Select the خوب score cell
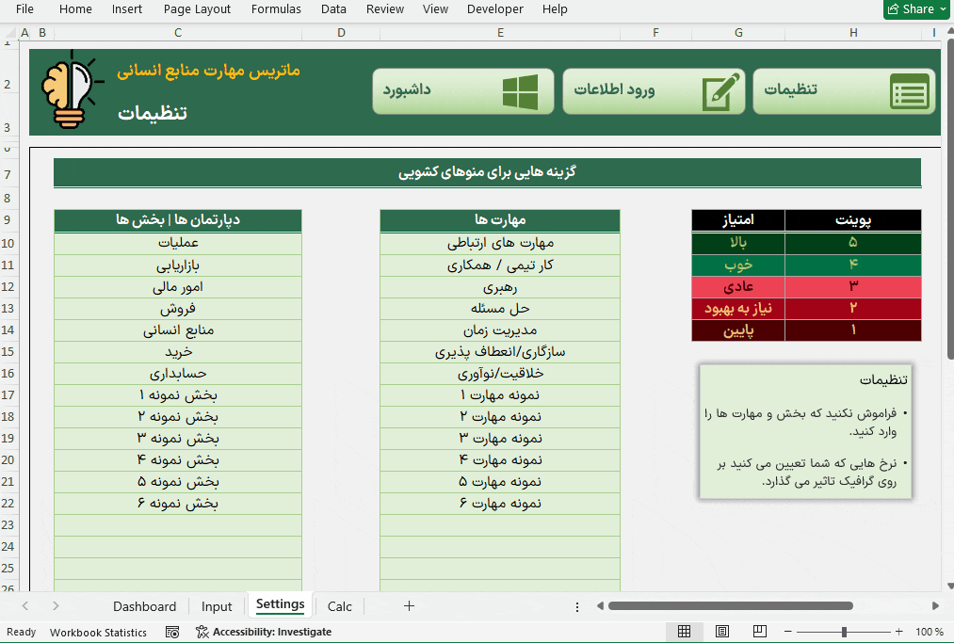 coord(738,265)
